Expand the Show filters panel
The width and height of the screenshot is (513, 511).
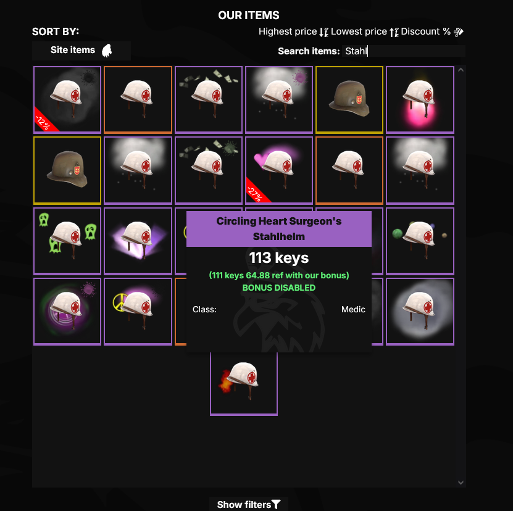point(249,504)
